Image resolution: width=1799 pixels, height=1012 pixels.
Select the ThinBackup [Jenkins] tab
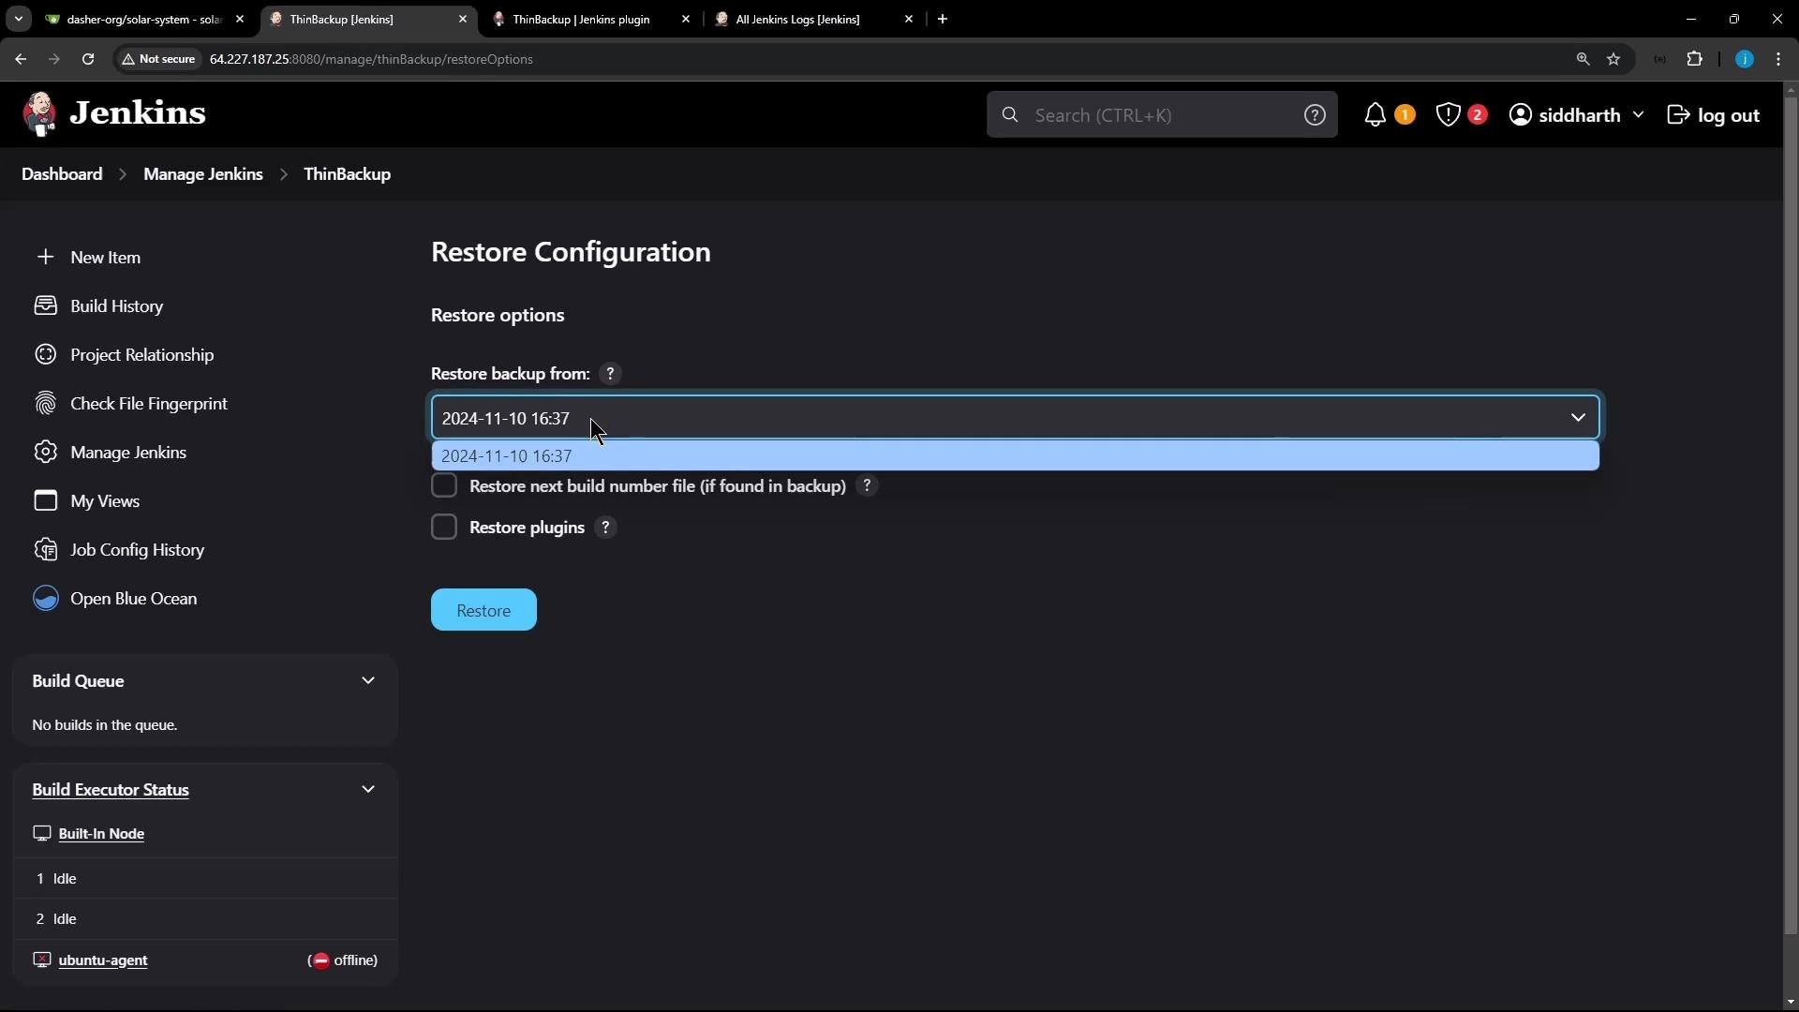point(368,19)
